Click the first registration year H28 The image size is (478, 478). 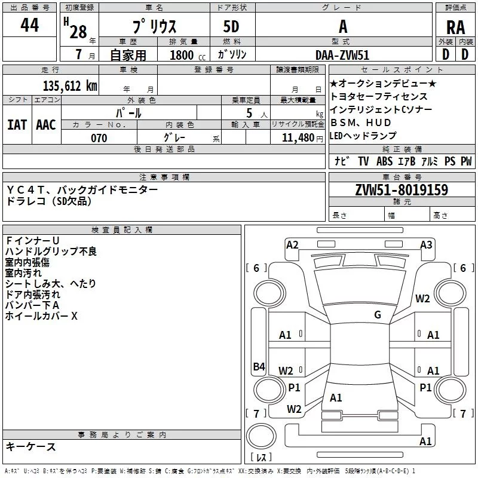point(75,27)
